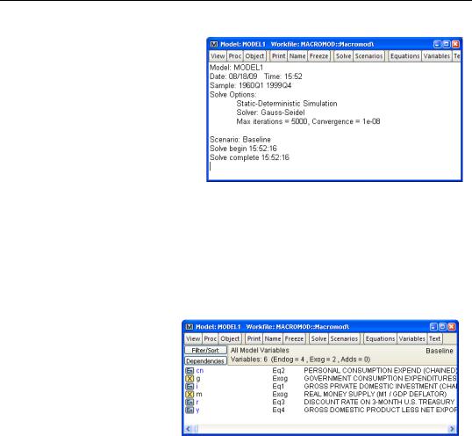Click the Baseline scenario label
Screen dimensions: 472x436
440,351
